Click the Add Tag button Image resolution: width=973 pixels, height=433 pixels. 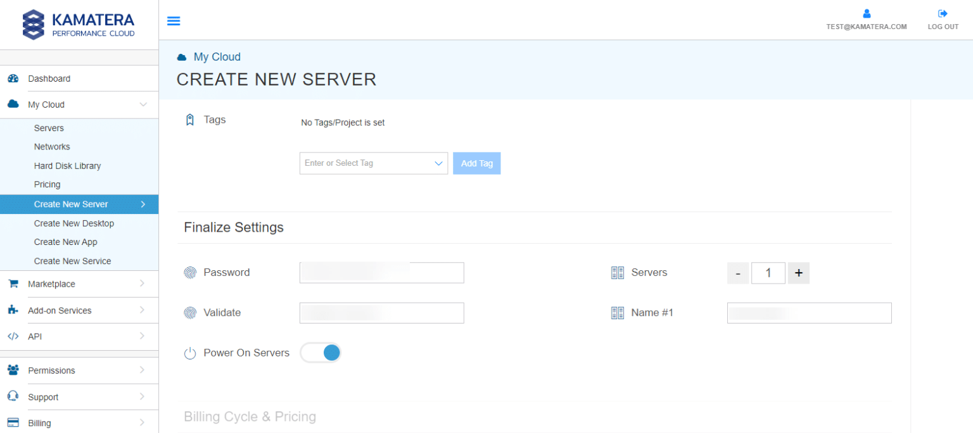click(x=476, y=163)
